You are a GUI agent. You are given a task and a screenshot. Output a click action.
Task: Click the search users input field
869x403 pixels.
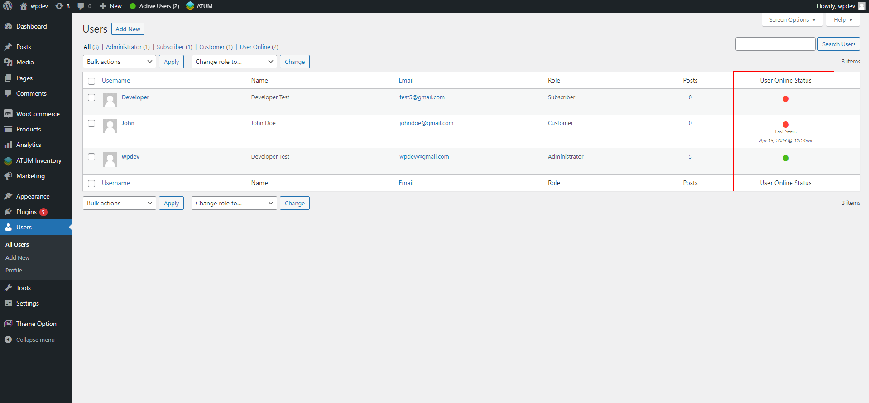pos(775,44)
